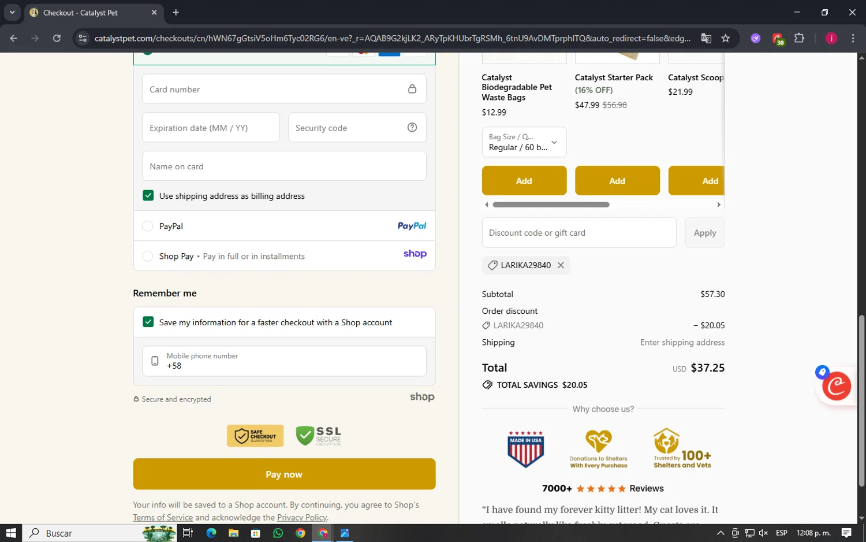Close the Checkout - Catalyst Pet tab
866x542 pixels.
[x=154, y=12]
